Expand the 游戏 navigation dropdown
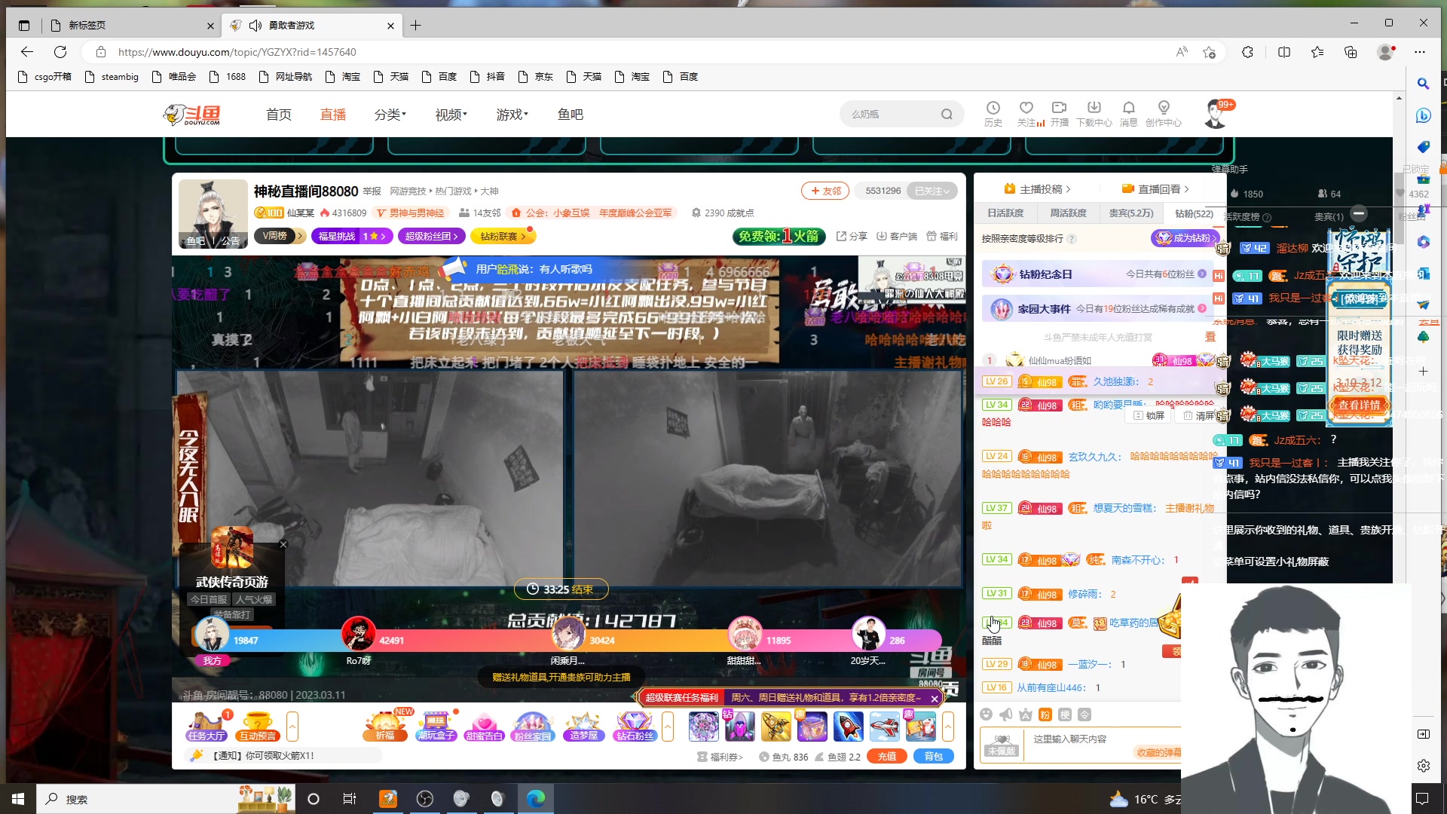Viewport: 1447px width, 814px height. 512,115
